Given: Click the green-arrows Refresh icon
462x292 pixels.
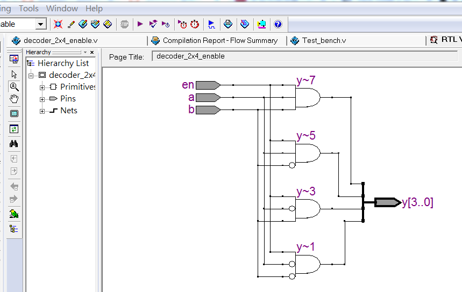Looking at the screenshot, I should coord(14,129).
